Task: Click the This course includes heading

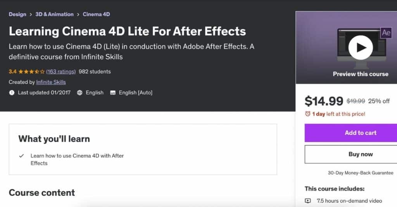Action: click(x=335, y=189)
